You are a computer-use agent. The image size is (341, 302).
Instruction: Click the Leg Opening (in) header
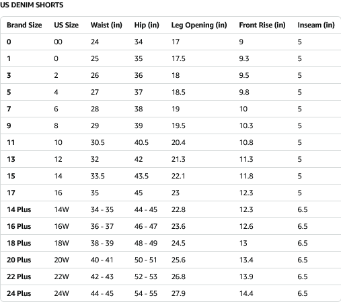199,25
